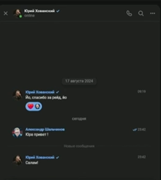Click small avatar inside the reaction pill
Screen dimensions: 161x180
click(x=38, y=106)
